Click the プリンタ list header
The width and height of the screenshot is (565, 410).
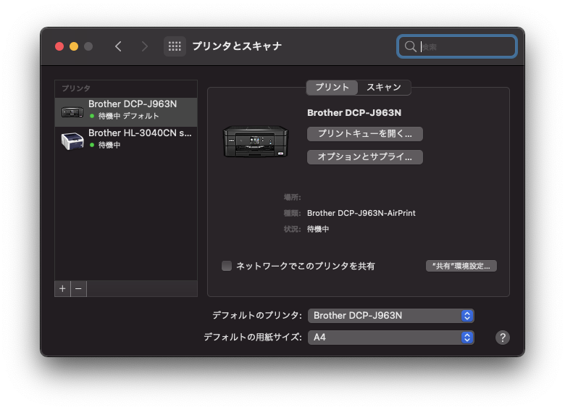[76, 88]
